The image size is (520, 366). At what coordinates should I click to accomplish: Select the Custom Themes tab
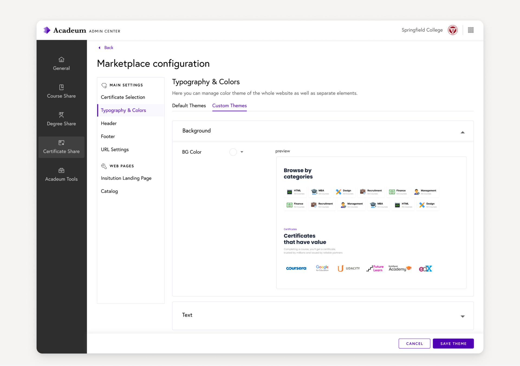pyautogui.click(x=229, y=106)
